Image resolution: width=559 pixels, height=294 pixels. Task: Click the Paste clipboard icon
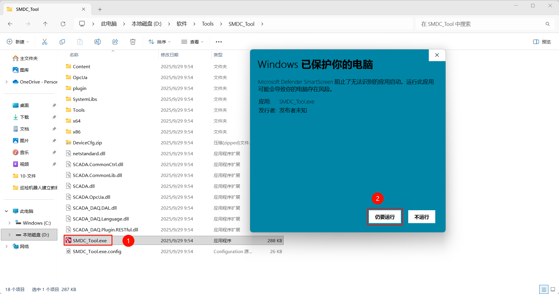80,42
